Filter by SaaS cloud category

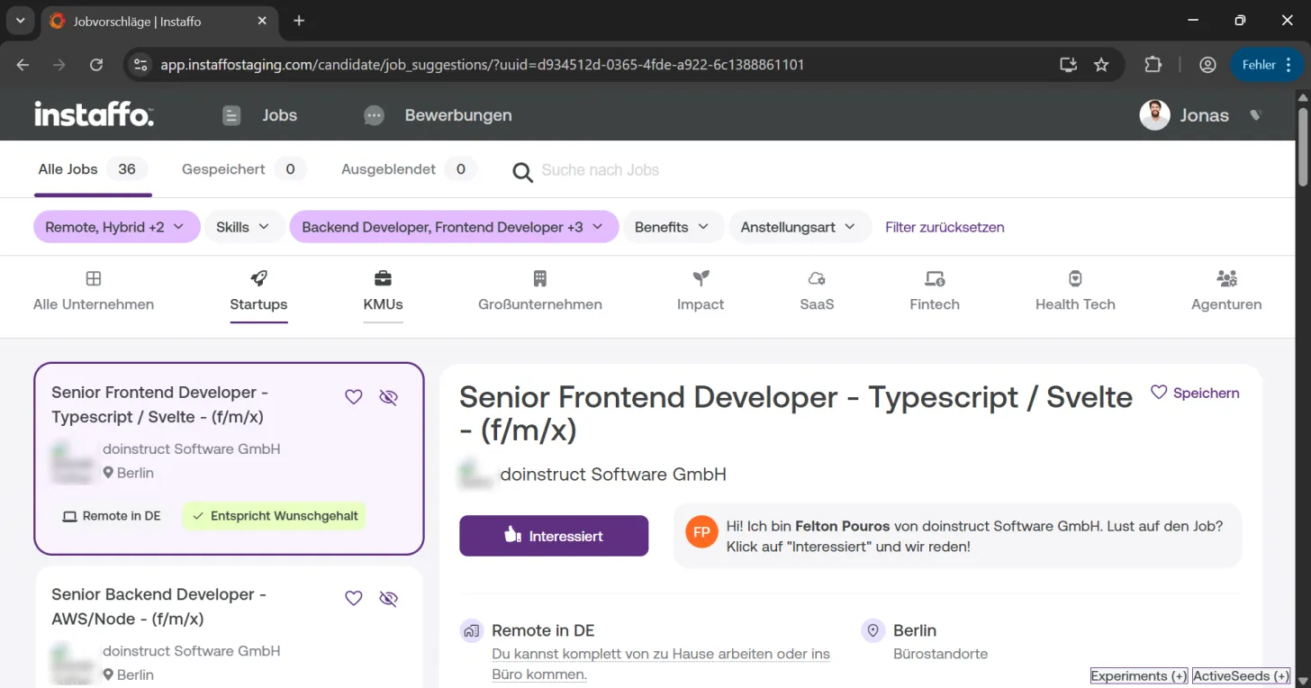coord(817,291)
